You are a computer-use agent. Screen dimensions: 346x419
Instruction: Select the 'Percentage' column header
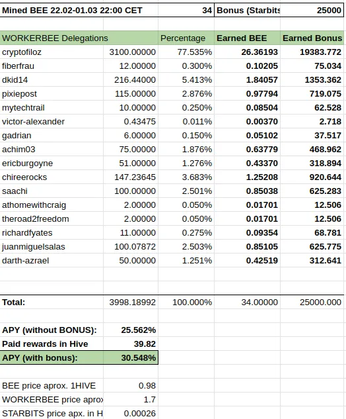[x=186, y=38]
